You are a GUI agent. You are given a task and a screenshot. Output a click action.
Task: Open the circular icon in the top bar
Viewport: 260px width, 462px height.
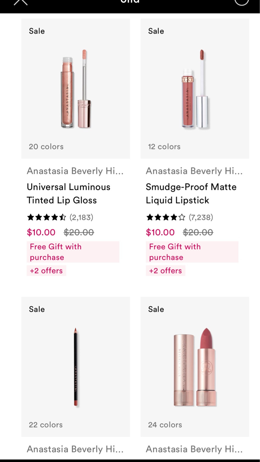(x=241, y=3)
